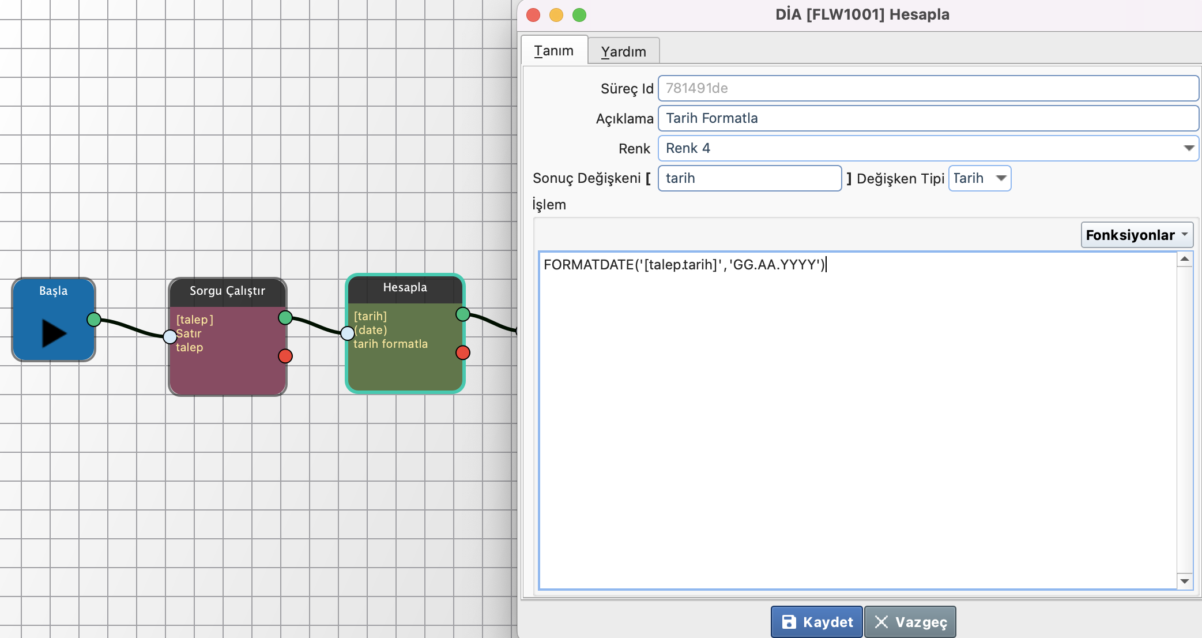
Task: Click into the Açıklama text field
Action: coord(928,118)
